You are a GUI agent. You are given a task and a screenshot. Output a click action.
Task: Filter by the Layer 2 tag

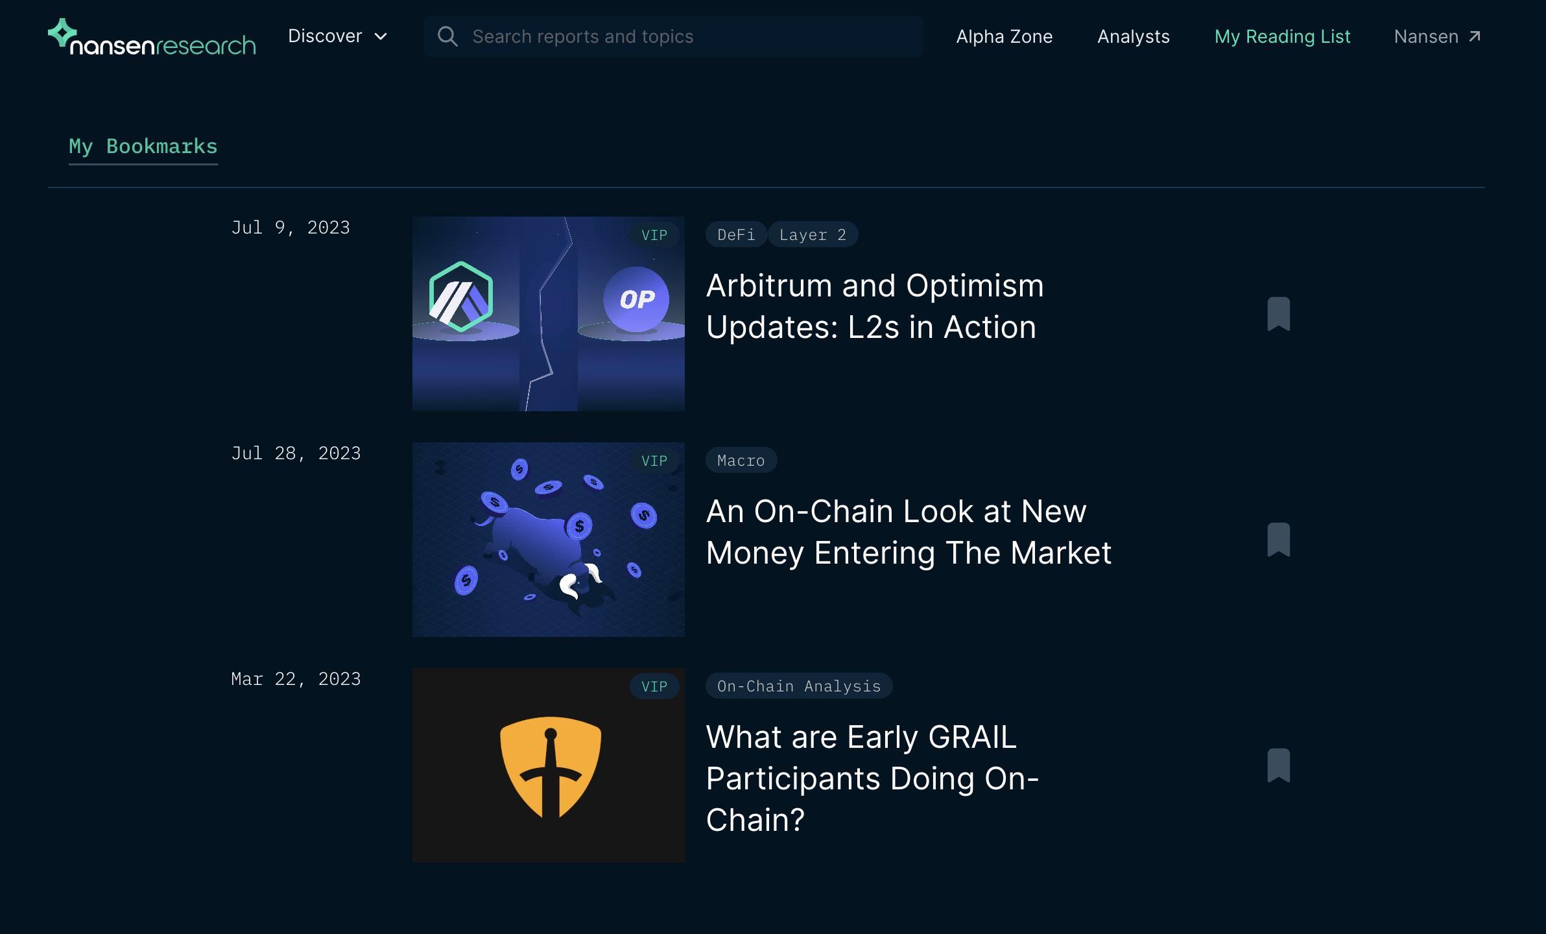(813, 235)
